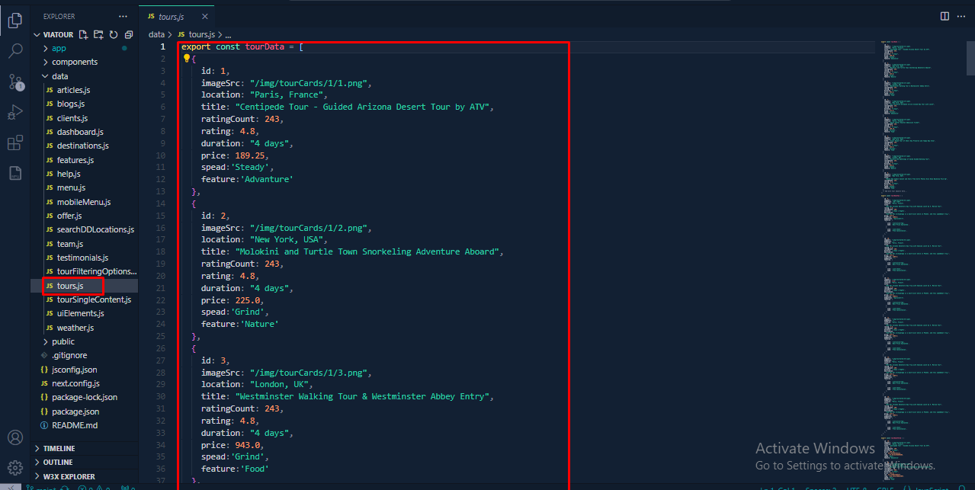Screen dimensions: 975x490
Task: Open the Manage settings gear icon
Action: [x=15, y=466]
